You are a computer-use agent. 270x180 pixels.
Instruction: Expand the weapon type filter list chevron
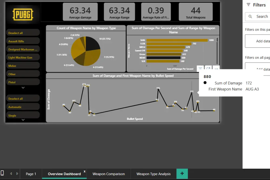click(x=23, y=87)
